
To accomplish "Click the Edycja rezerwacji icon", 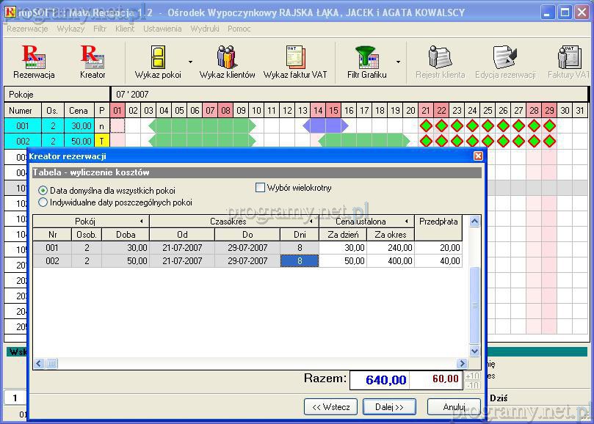I will pyautogui.click(x=504, y=61).
